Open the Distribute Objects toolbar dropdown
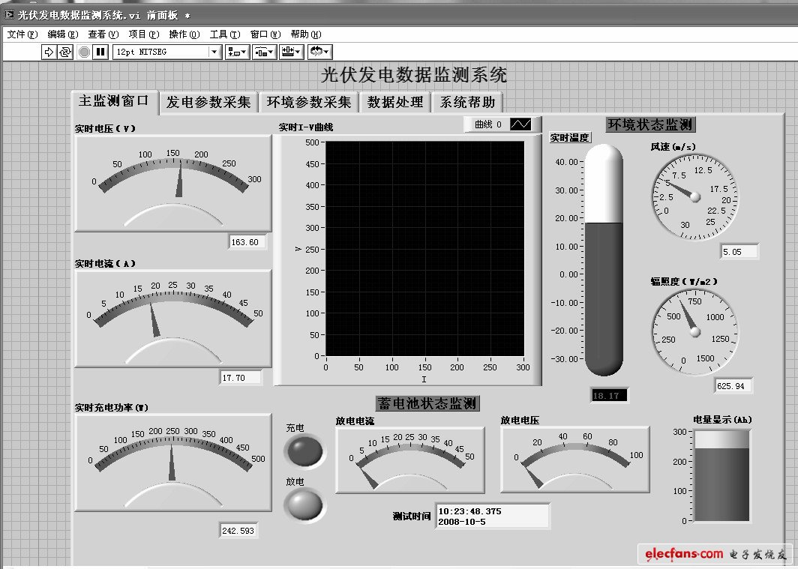 coord(265,52)
